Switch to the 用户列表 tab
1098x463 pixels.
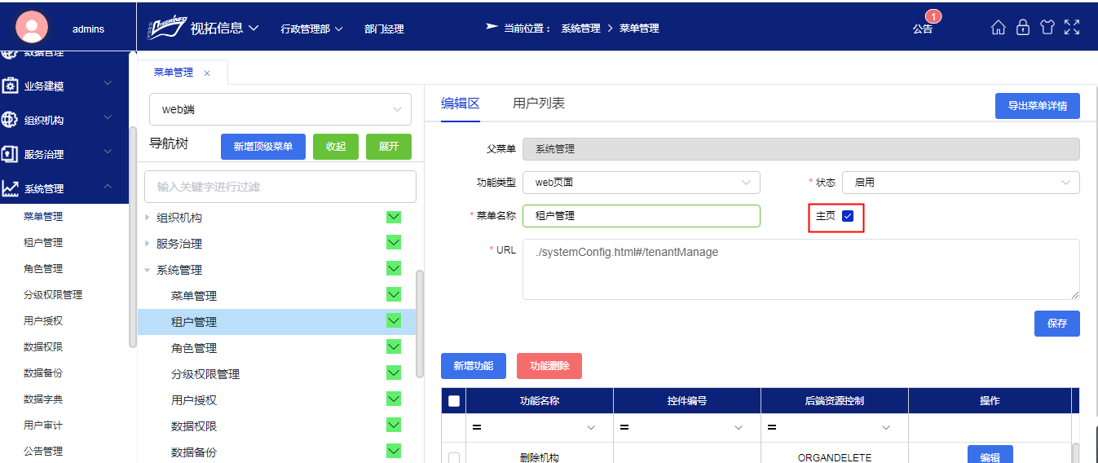pos(539,104)
